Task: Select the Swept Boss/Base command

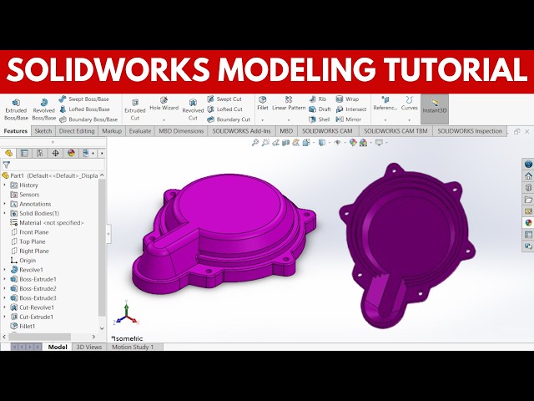Action: click(84, 99)
